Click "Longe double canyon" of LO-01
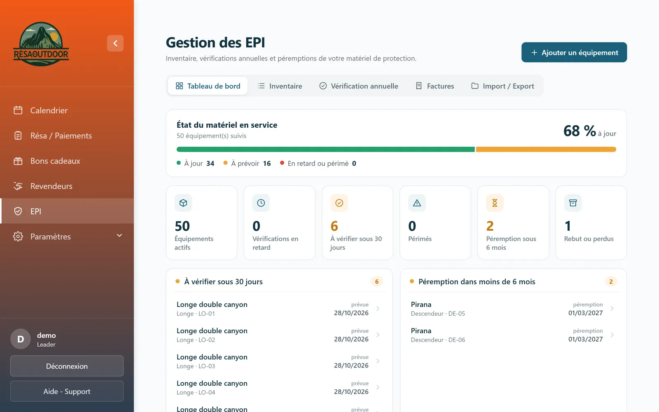 point(212,304)
